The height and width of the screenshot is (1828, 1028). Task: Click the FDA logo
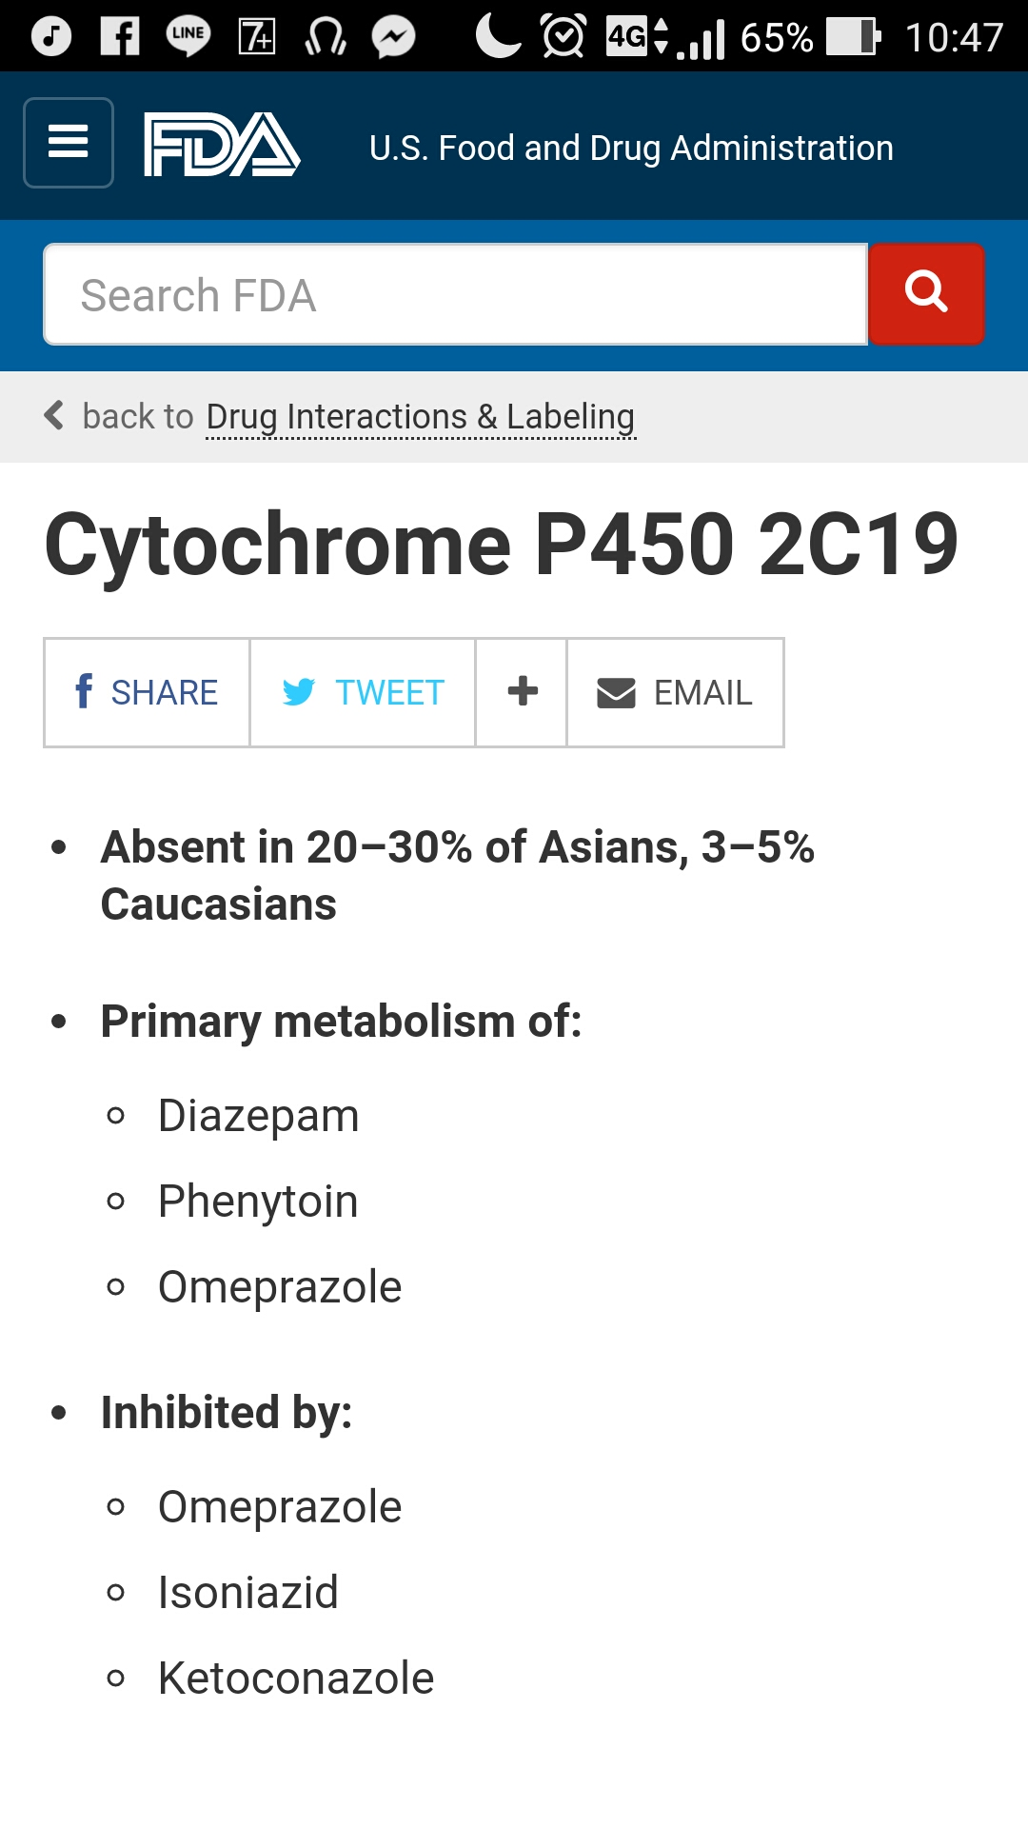point(222,145)
